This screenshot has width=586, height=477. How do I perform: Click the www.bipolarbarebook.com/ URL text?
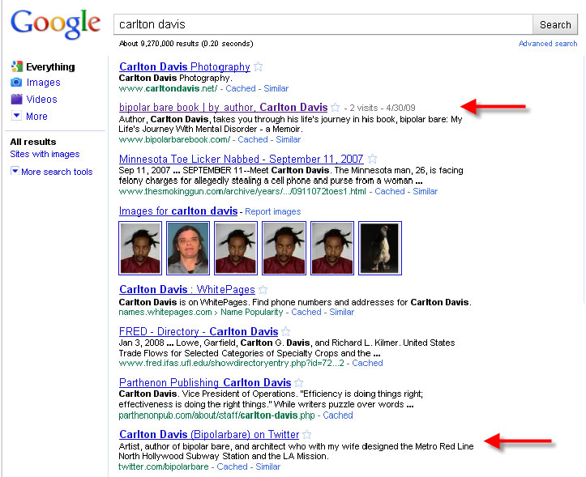tap(174, 139)
